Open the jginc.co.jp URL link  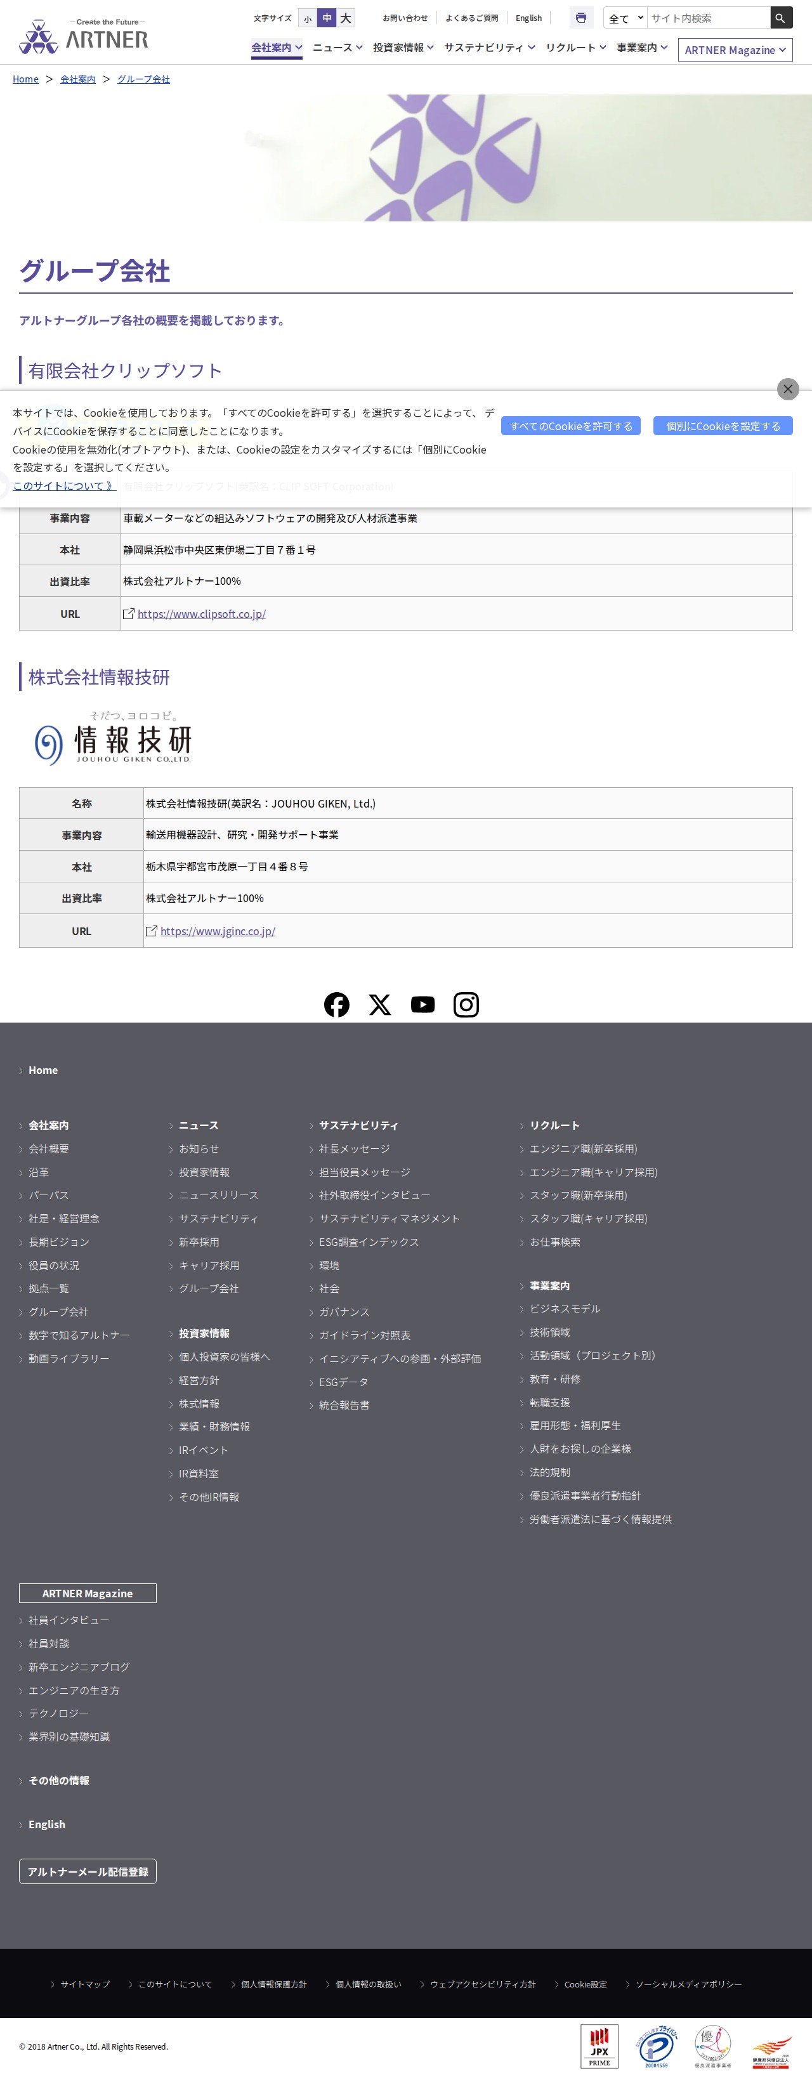pos(218,931)
